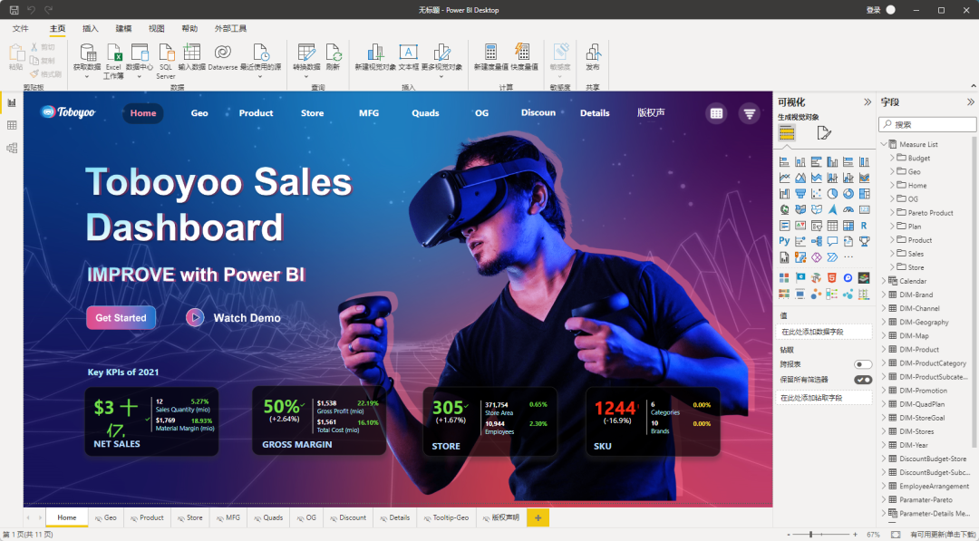
Task: Click the Get Started button
Action: click(x=121, y=317)
